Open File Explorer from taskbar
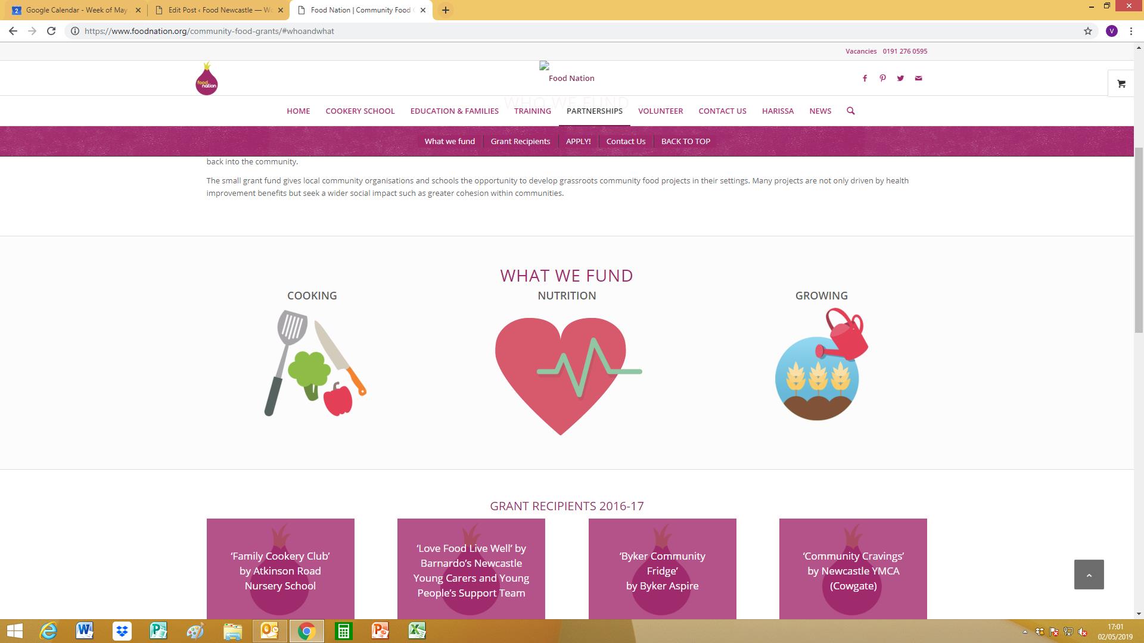Viewport: 1144px width, 643px height. [x=232, y=630]
